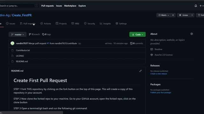Click the Readme book icon in About
The image size is (204, 114).
[152, 49]
